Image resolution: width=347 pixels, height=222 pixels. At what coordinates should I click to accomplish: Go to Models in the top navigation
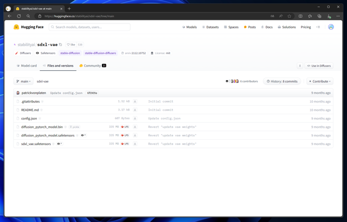click(189, 27)
